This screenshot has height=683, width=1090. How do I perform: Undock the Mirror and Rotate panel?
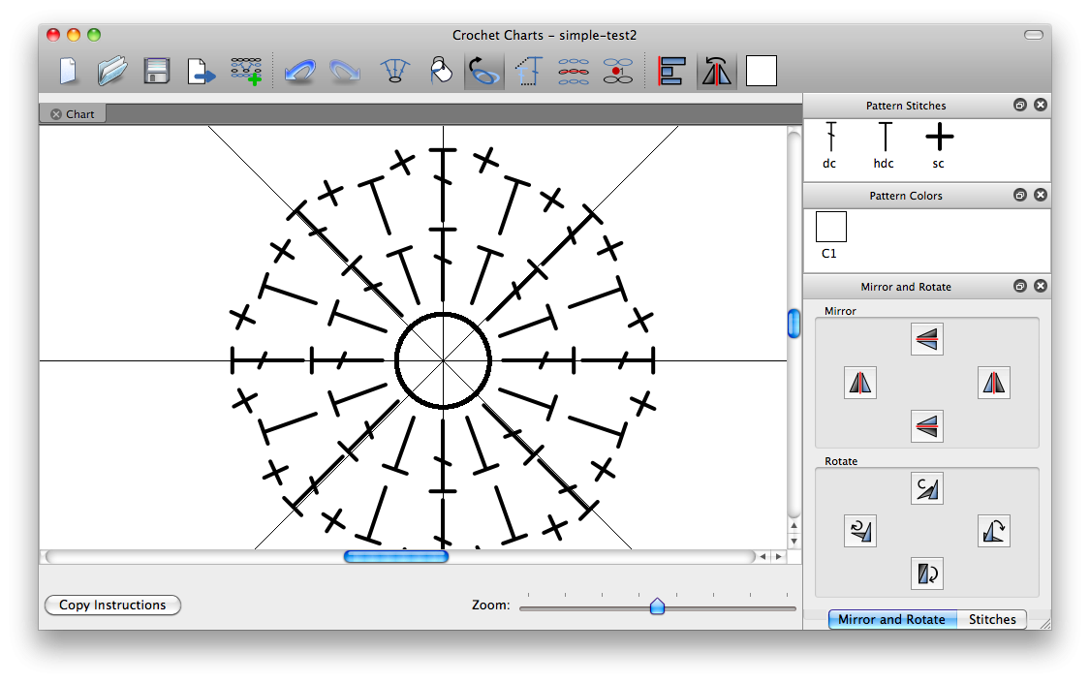pos(1020,286)
